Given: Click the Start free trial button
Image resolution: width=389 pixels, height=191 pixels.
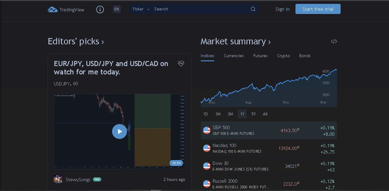Looking at the screenshot, I should click(x=318, y=9).
